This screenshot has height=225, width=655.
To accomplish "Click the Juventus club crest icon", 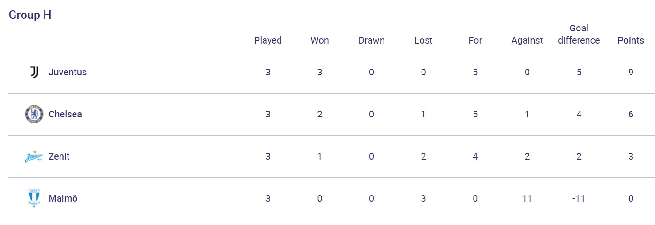I will point(34,72).
